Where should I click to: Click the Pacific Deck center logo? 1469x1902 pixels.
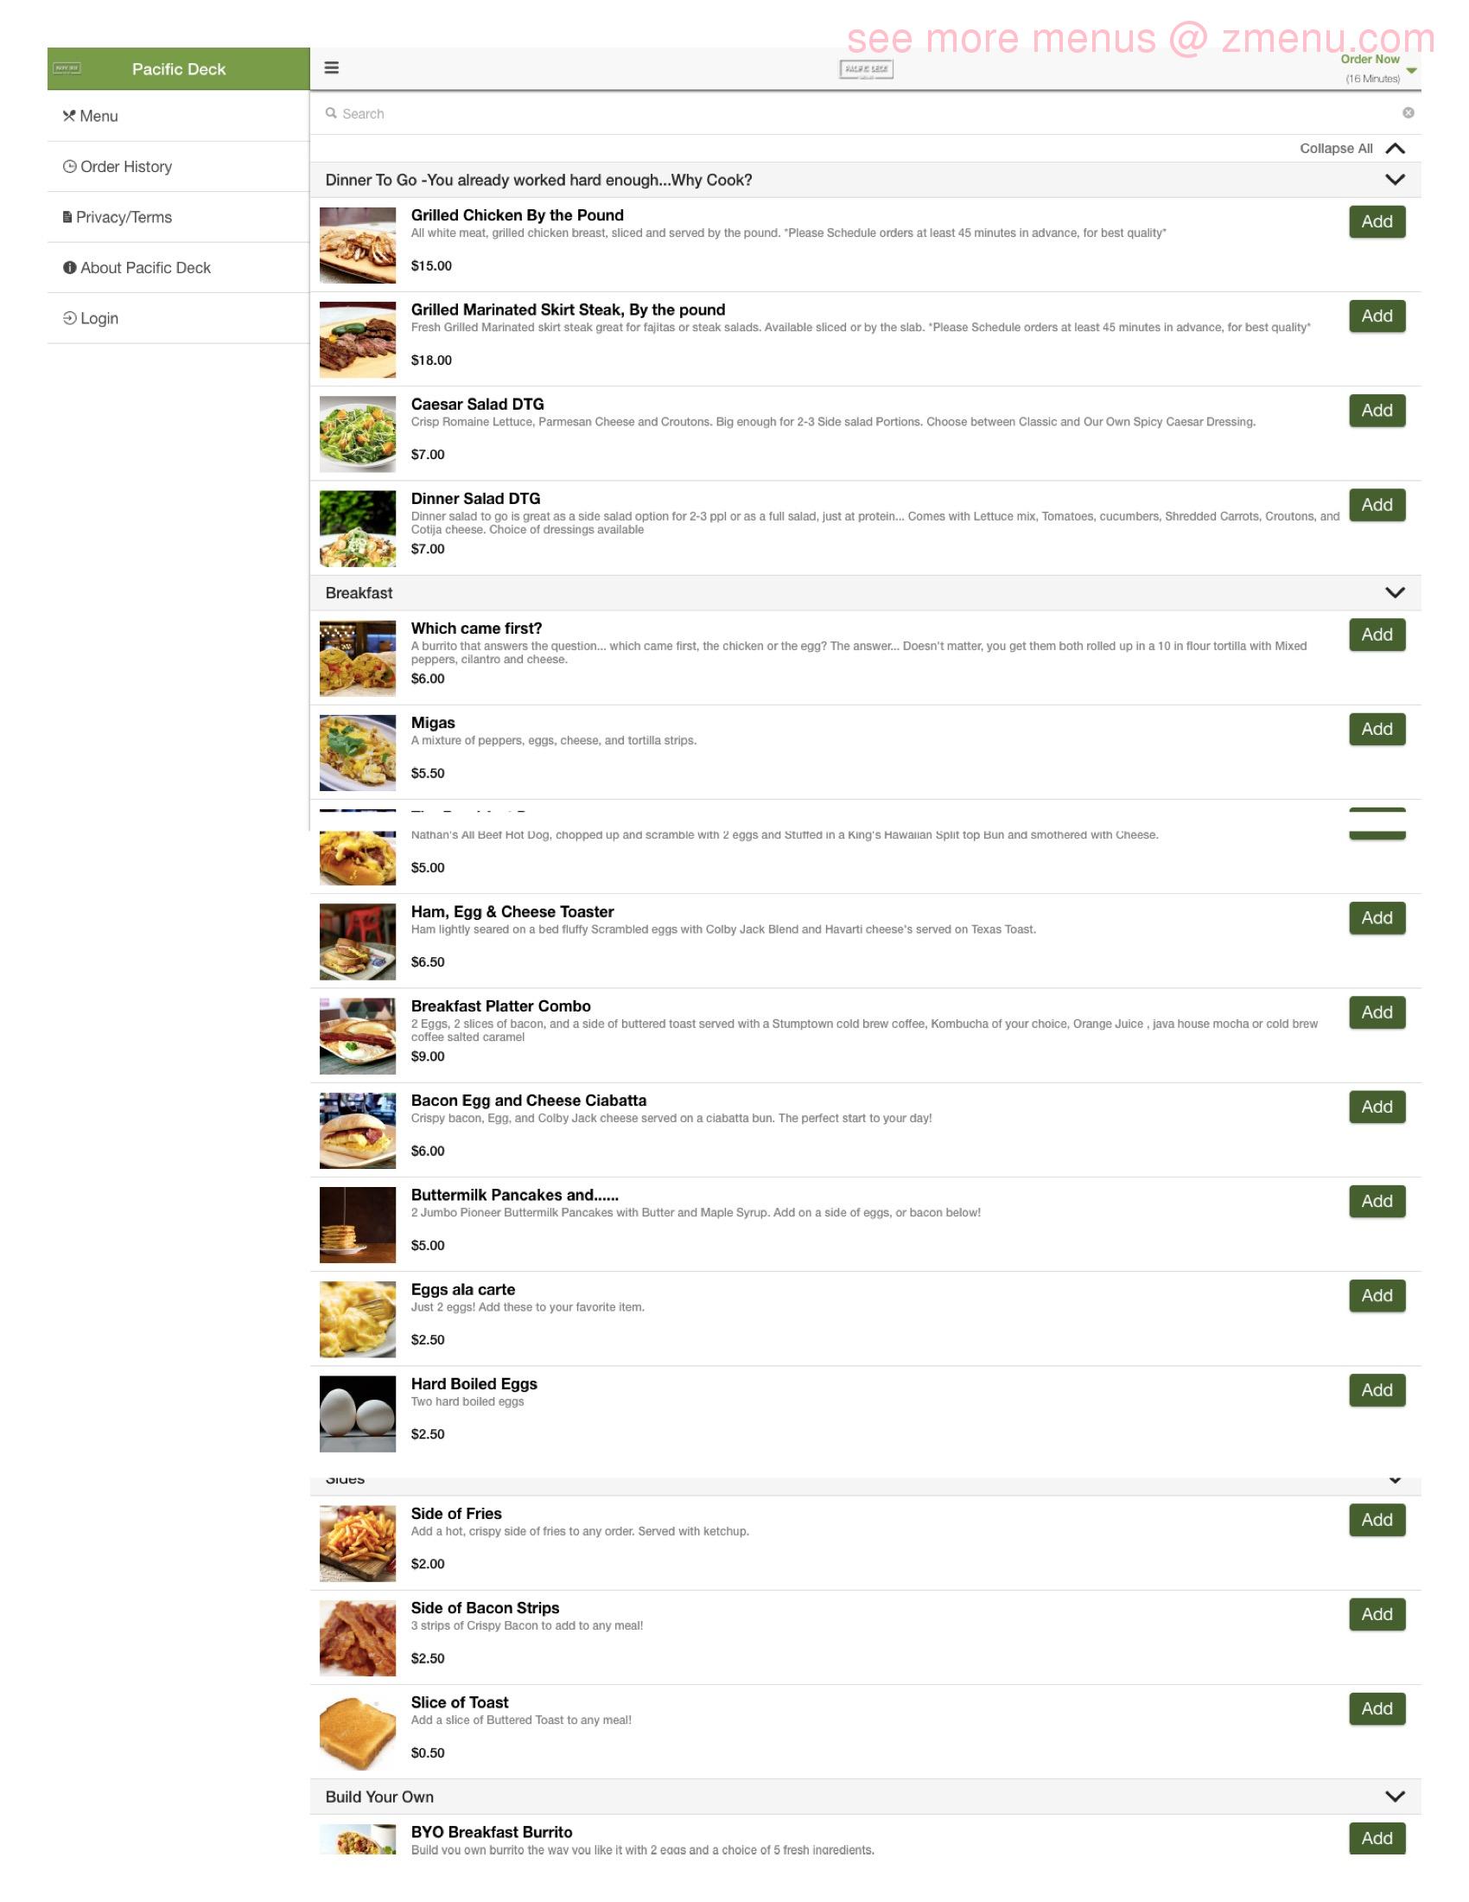pyautogui.click(x=866, y=69)
